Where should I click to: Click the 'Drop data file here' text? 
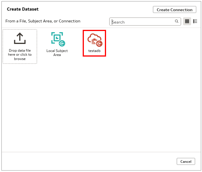(x=20, y=55)
